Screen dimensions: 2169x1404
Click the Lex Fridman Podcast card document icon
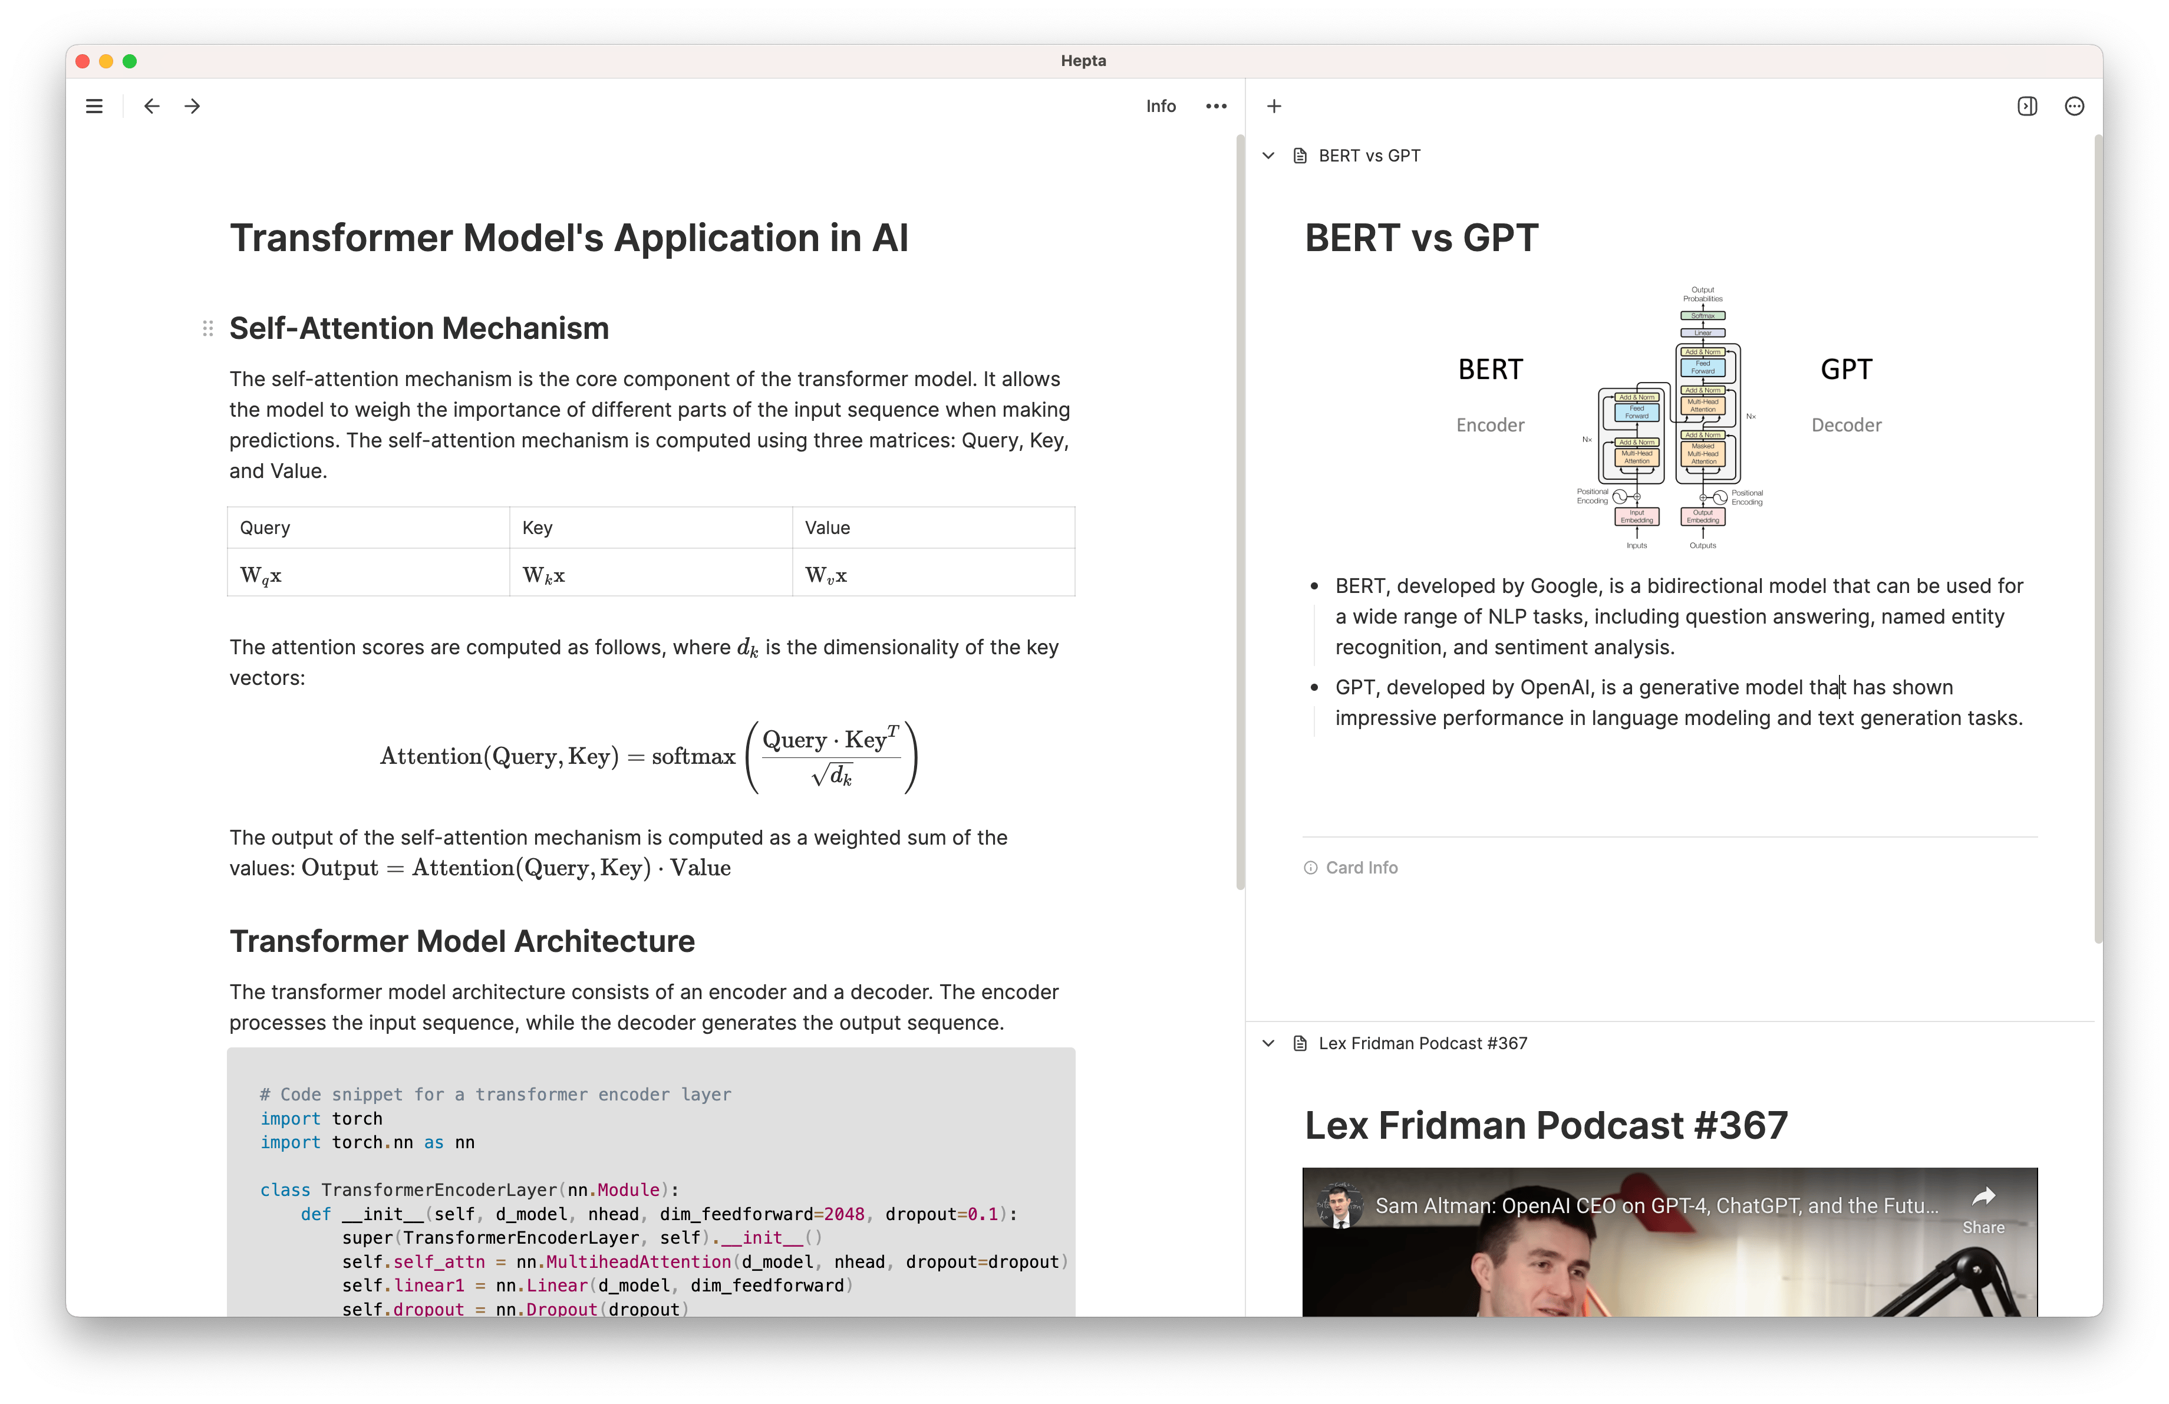click(1300, 1043)
